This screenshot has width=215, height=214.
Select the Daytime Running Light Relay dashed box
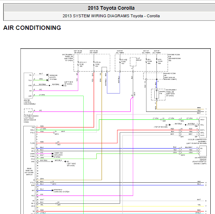point(28,111)
